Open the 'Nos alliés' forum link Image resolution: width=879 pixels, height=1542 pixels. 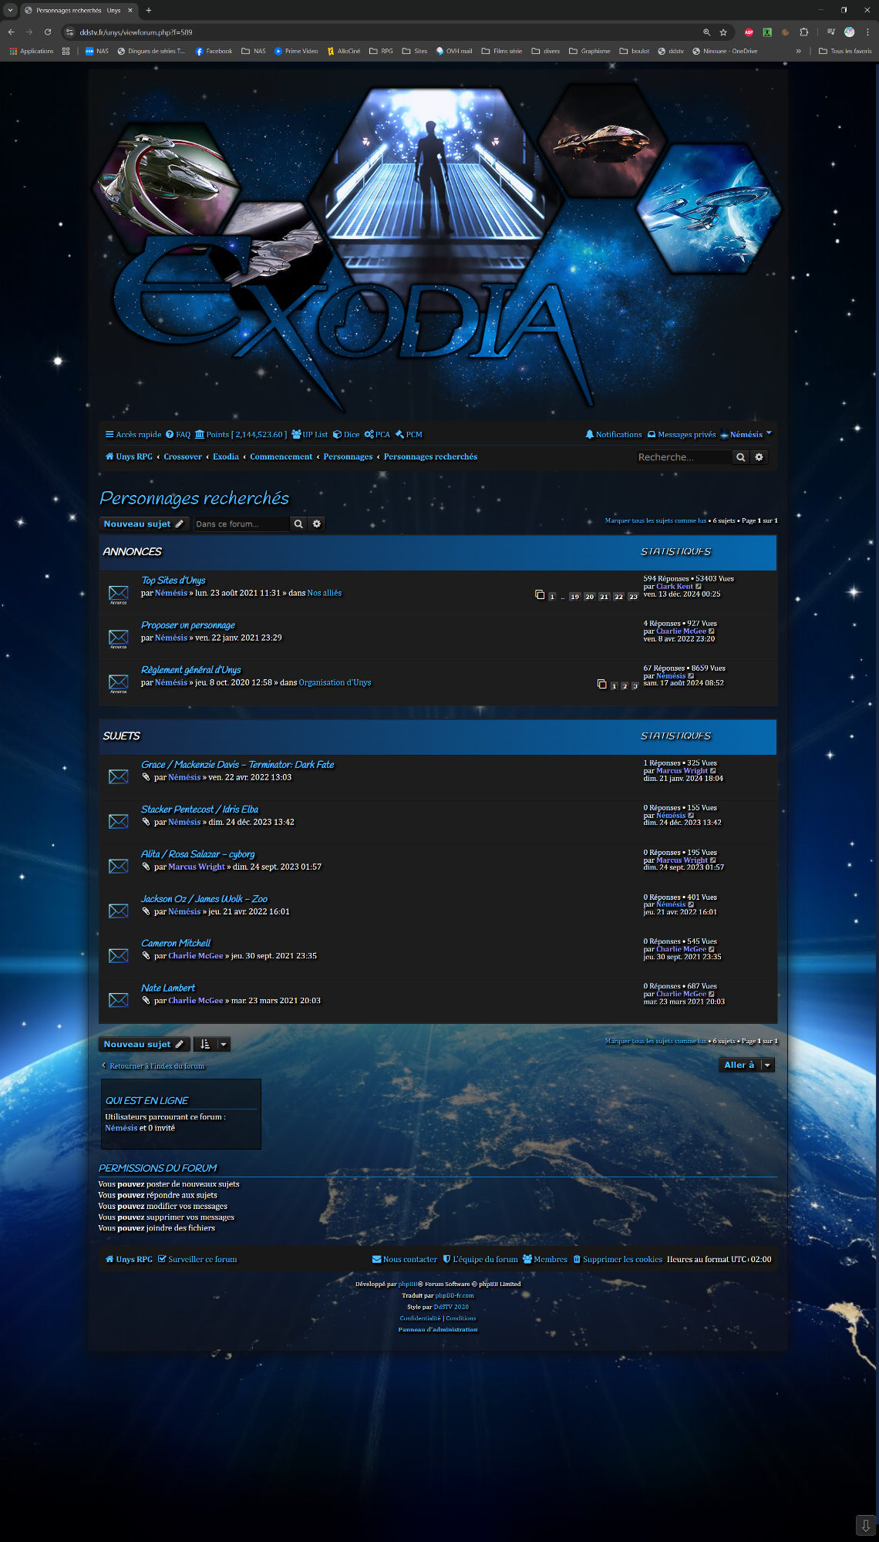pyautogui.click(x=325, y=594)
